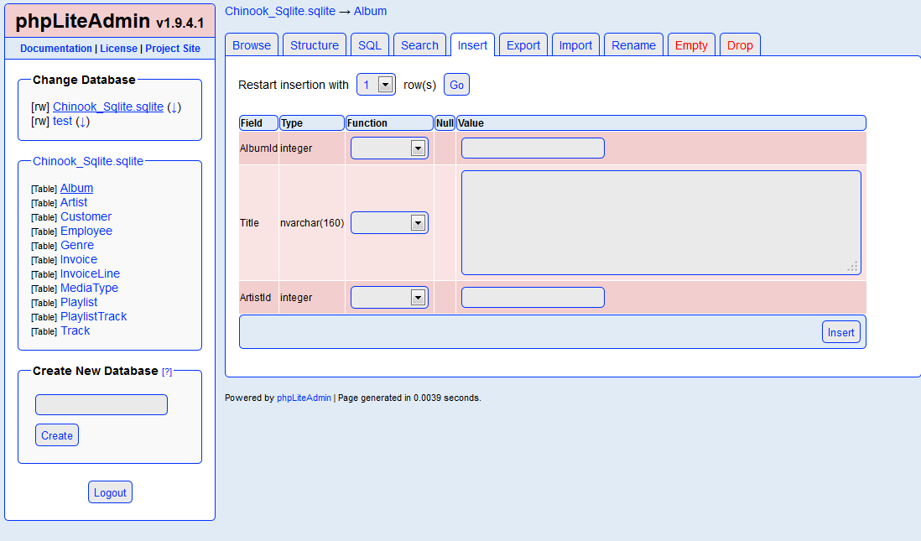Open the Album table in sidebar
The image size is (921, 541).
click(x=76, y=188)
